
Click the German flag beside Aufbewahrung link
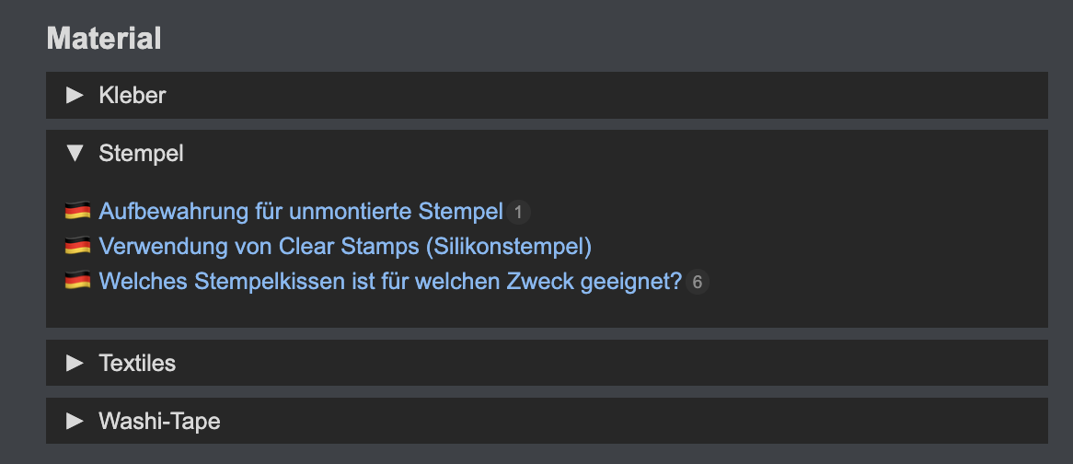[x=77, y=212]
